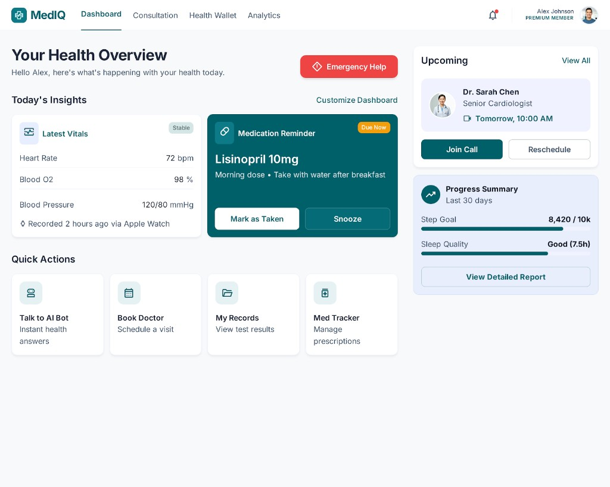Viewport: 610px width, 487px height.
Task: Click the Alex Johnson user name
Action: click(x=555, y=11)
